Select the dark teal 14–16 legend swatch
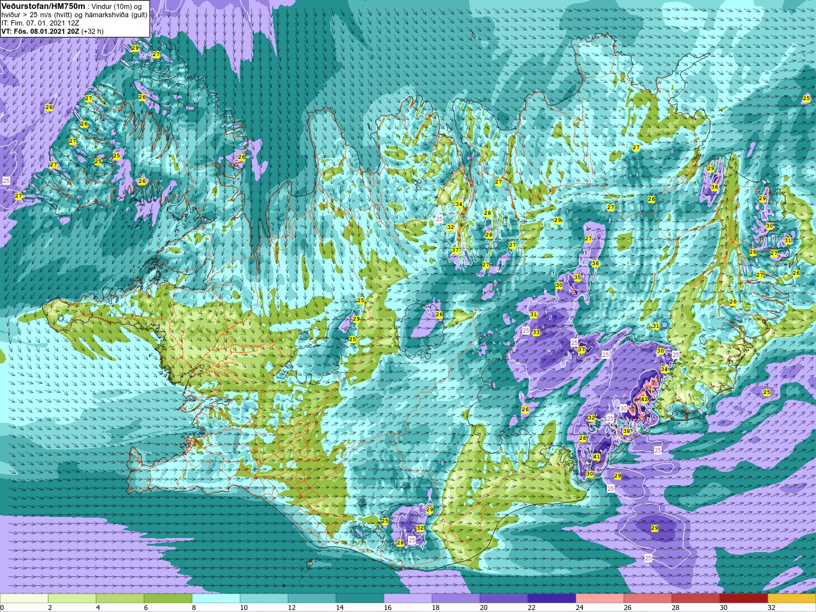The width and height of the screenshot is (816, 612). point(360,599)
